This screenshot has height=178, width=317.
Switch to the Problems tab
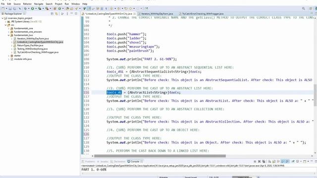pyautogui.click(x=88, y=162)
